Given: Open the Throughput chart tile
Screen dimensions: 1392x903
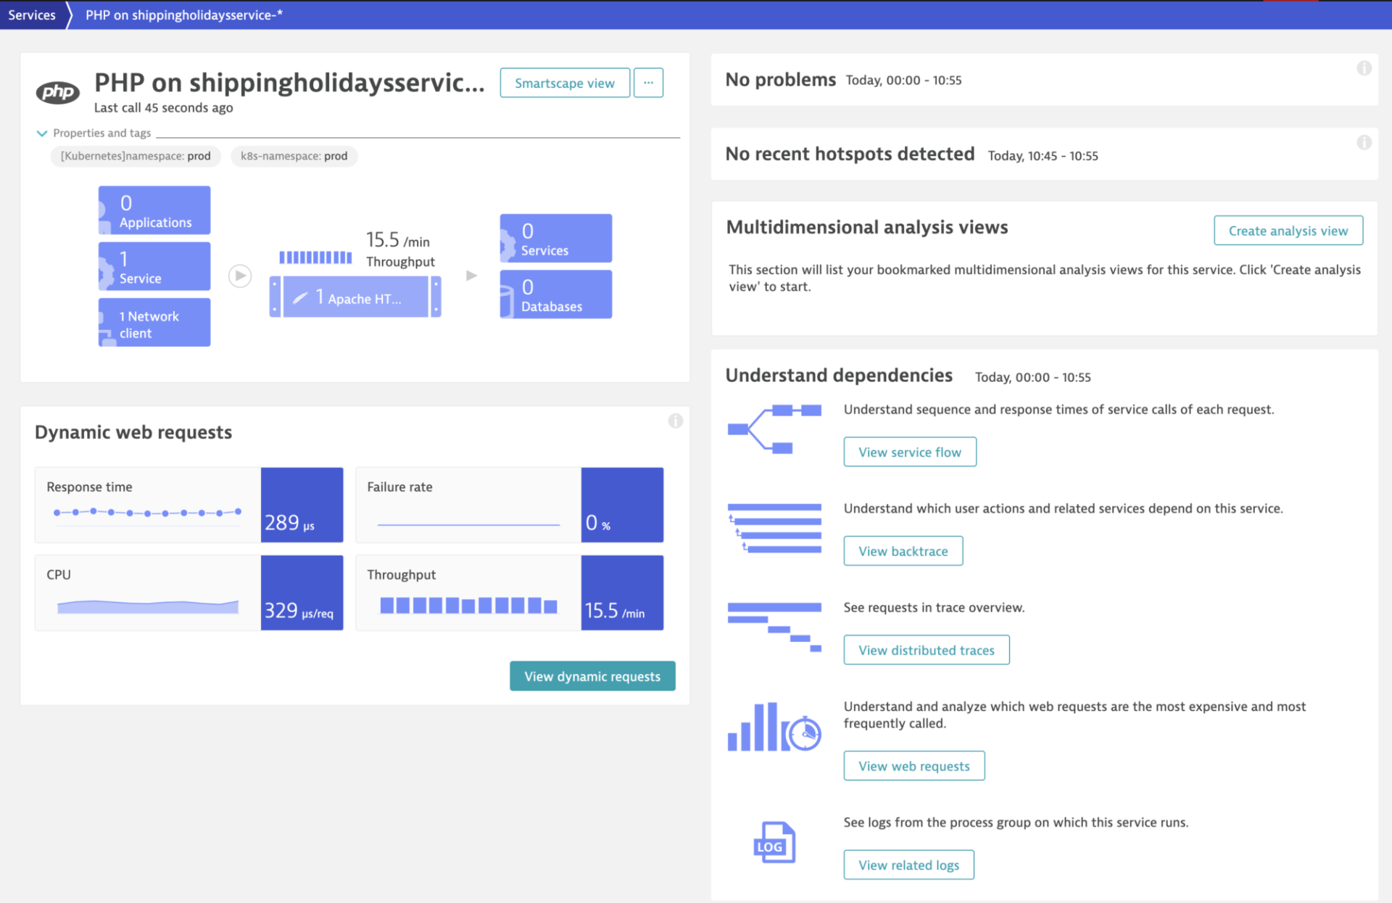Looking at the screenshot, I should coord(510,593).
